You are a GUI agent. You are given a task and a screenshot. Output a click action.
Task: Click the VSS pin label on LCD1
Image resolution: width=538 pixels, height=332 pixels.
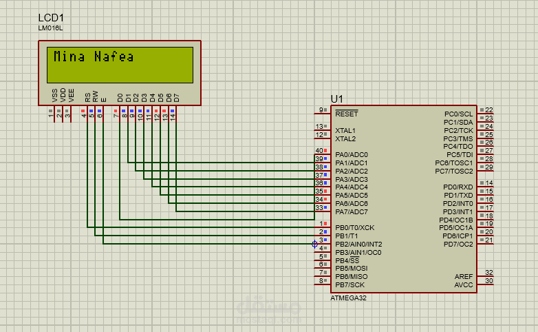(x=54, y=96)
